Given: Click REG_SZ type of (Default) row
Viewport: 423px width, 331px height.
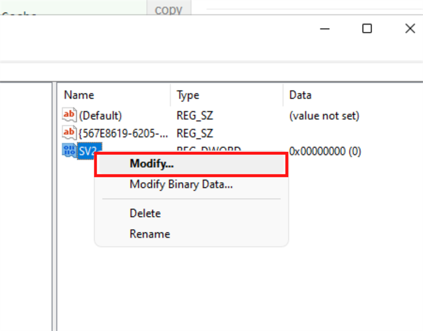Looking at the screenshot, I should [x=195, y=116].
